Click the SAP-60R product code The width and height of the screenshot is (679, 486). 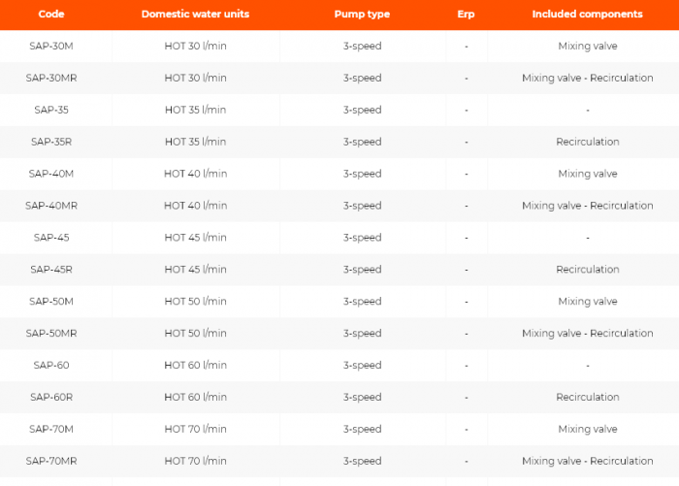click(51, 397)
